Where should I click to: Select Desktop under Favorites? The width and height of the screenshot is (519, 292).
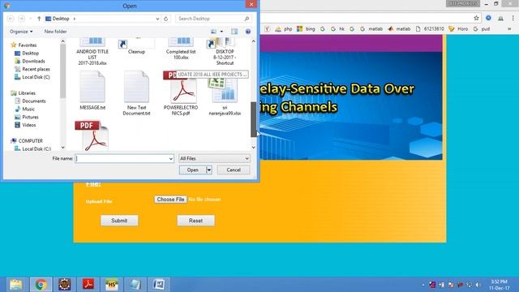coord(31,54)
